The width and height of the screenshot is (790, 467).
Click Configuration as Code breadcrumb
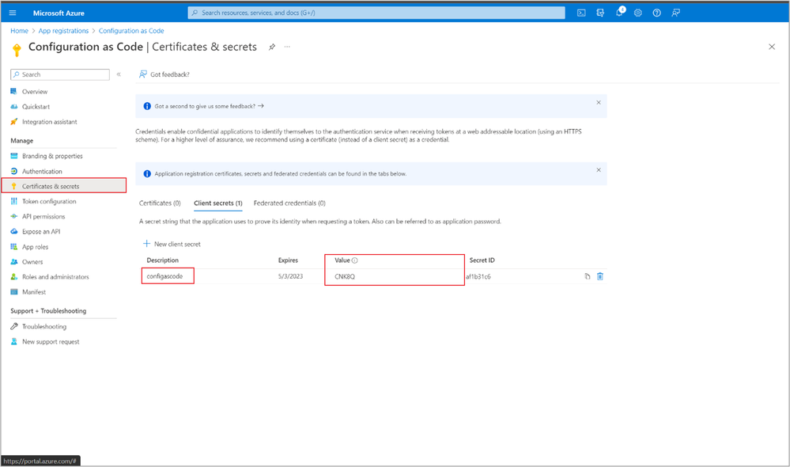(131, 31)
